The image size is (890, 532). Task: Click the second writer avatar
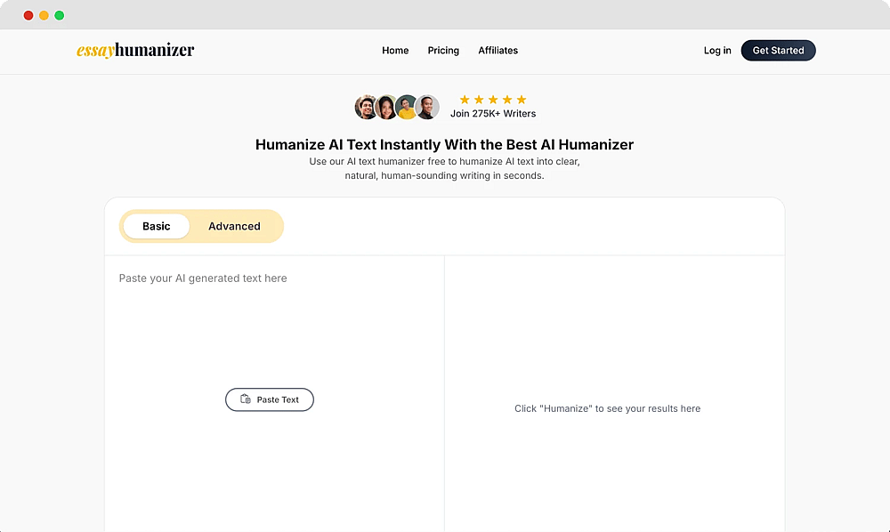pos(386,107)
